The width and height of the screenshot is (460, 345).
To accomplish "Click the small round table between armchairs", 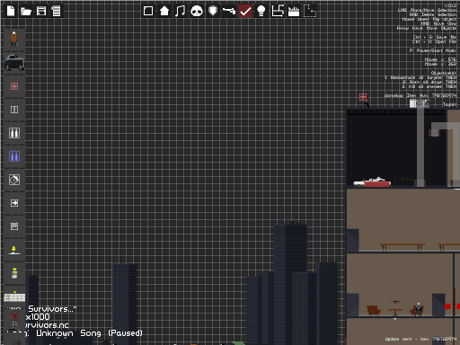I will click(395, 313).
